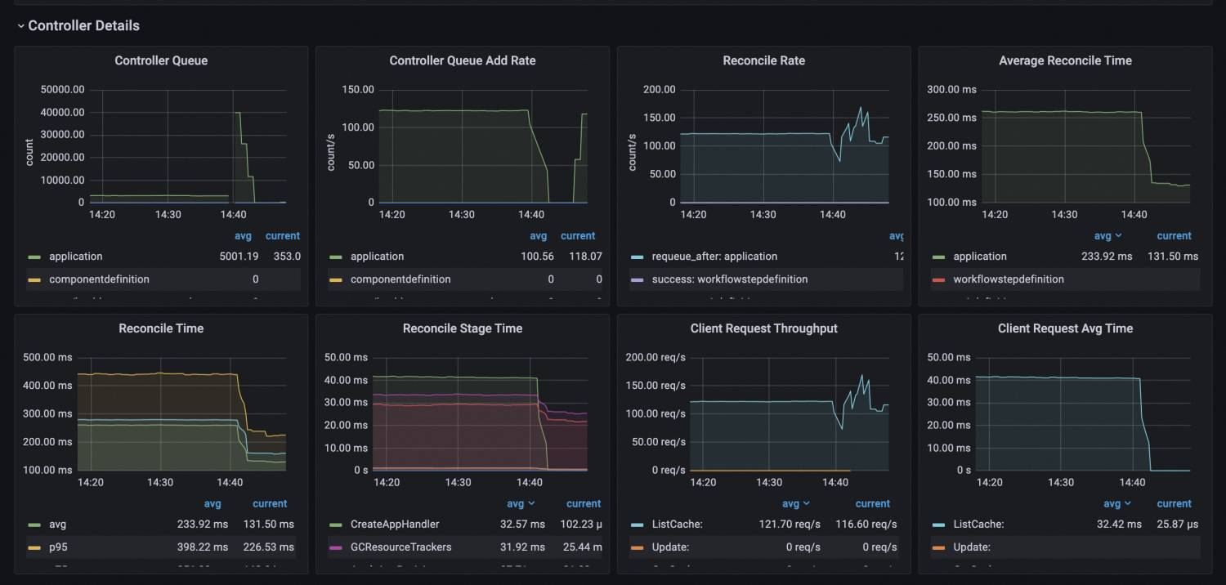Image resolution: width=1226 pixels, height=585 pixels.
Task: Click red workflowstepdefinition swatch in Average Reconcile Time
Action: 937,279
